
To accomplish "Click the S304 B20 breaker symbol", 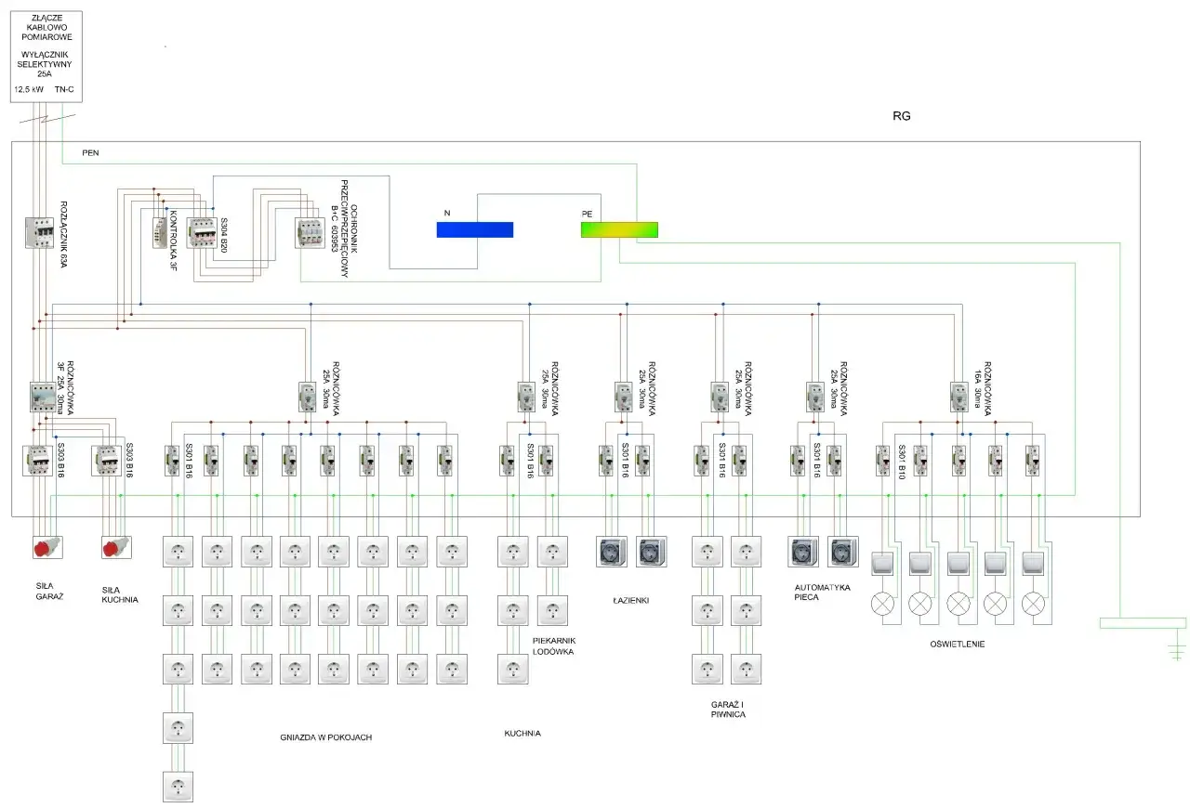I will (x=201, y=232).
